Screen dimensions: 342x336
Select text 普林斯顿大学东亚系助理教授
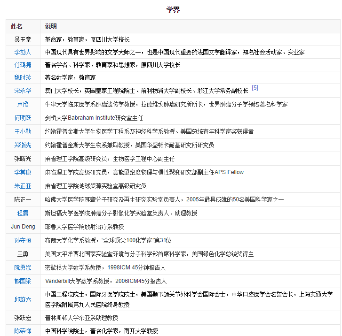[x=81, y=318]
